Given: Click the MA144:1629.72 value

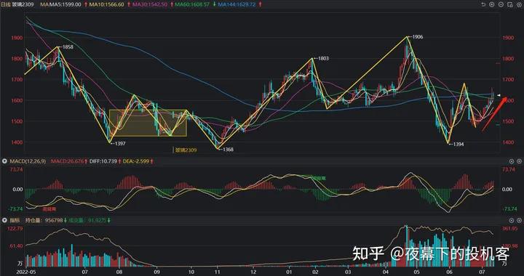Looking at the screenshot, I should tap(238, 4).
